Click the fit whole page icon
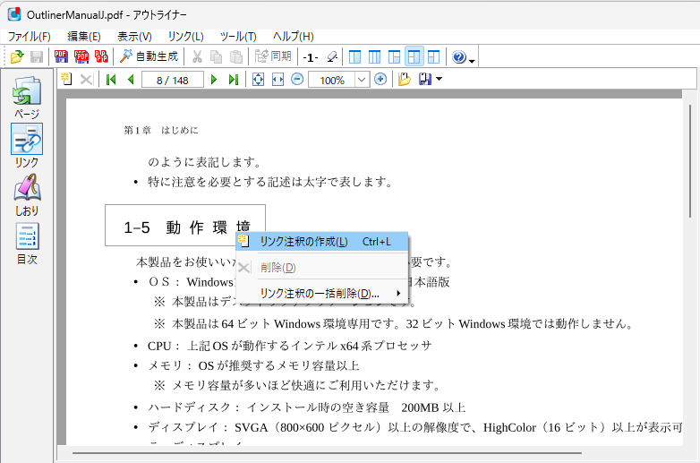Screen dimensions: 700x463 click(x=258, y=80)
